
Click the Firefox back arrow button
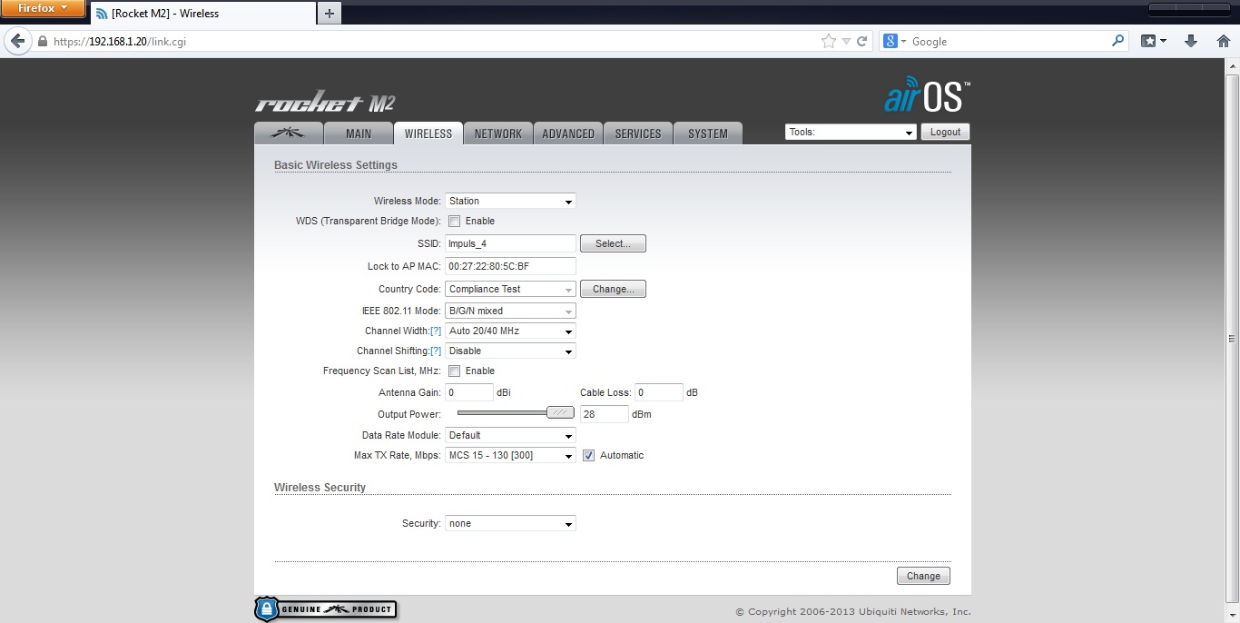16,41
